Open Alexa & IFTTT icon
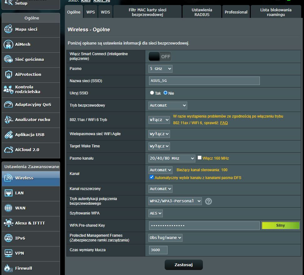Viewport: 304px width, 275px height. tap(8, 223)
